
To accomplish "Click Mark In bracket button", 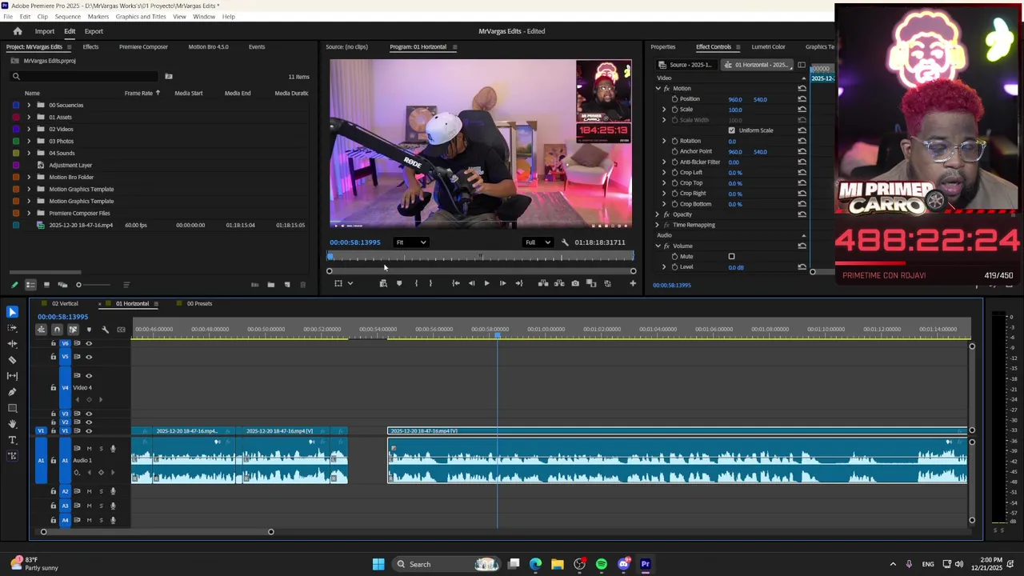I will [x=416, y=283].
